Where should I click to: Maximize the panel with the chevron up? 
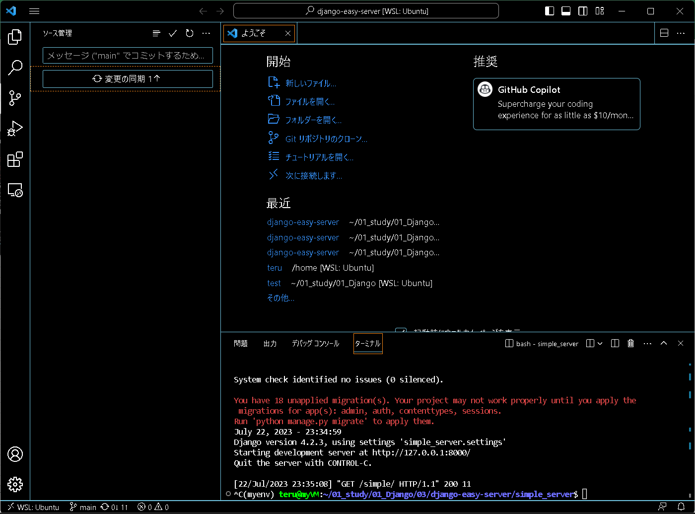click(x=664, y=344)
